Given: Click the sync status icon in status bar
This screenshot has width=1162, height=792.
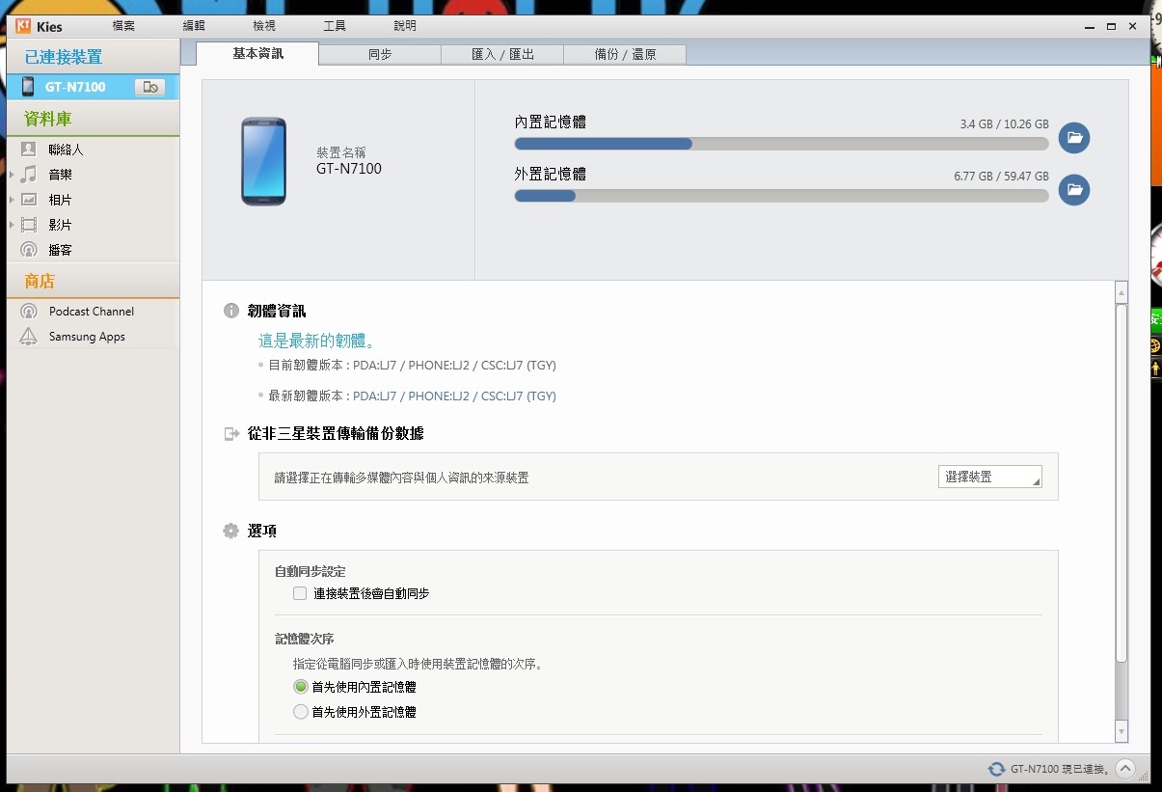Looking at the screenshot, I should point(996,769).
